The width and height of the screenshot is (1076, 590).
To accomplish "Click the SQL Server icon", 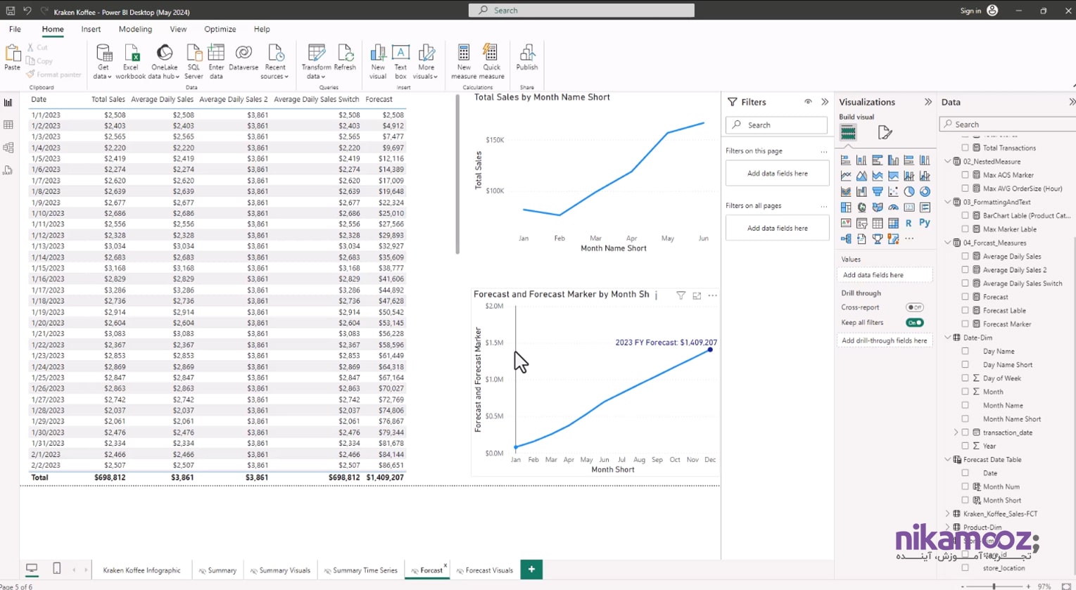I will point(194,53).
